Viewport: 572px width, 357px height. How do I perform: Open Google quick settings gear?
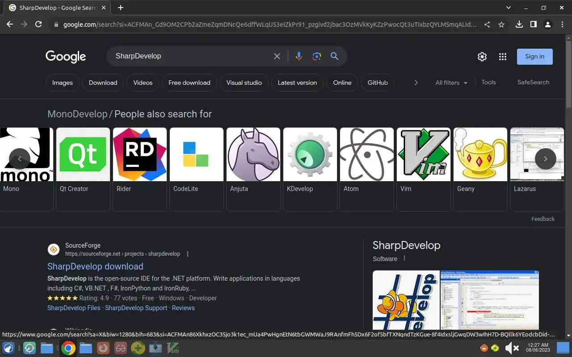click(x=482, y=57)
